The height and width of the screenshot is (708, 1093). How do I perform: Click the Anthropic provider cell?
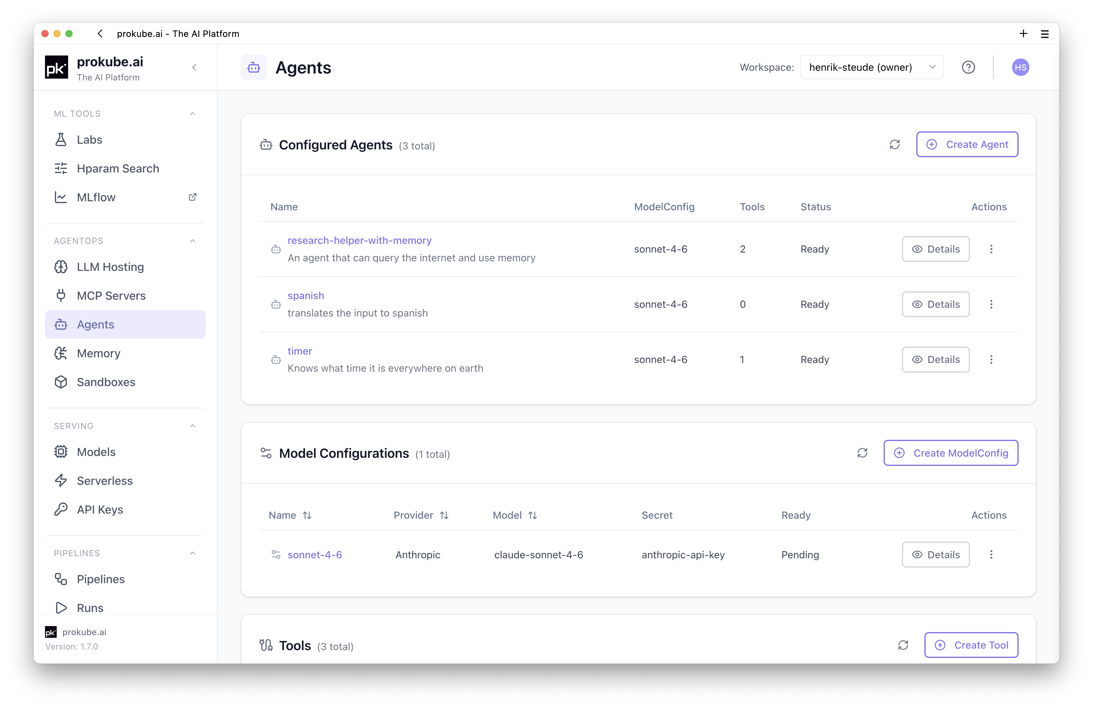click(418, 554)
